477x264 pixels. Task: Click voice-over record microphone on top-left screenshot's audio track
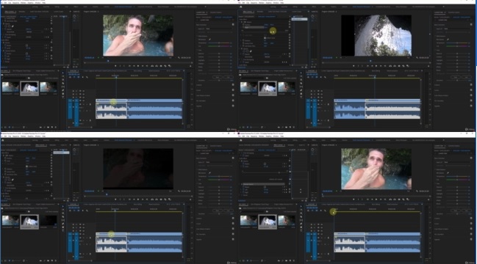click(90, 104)
